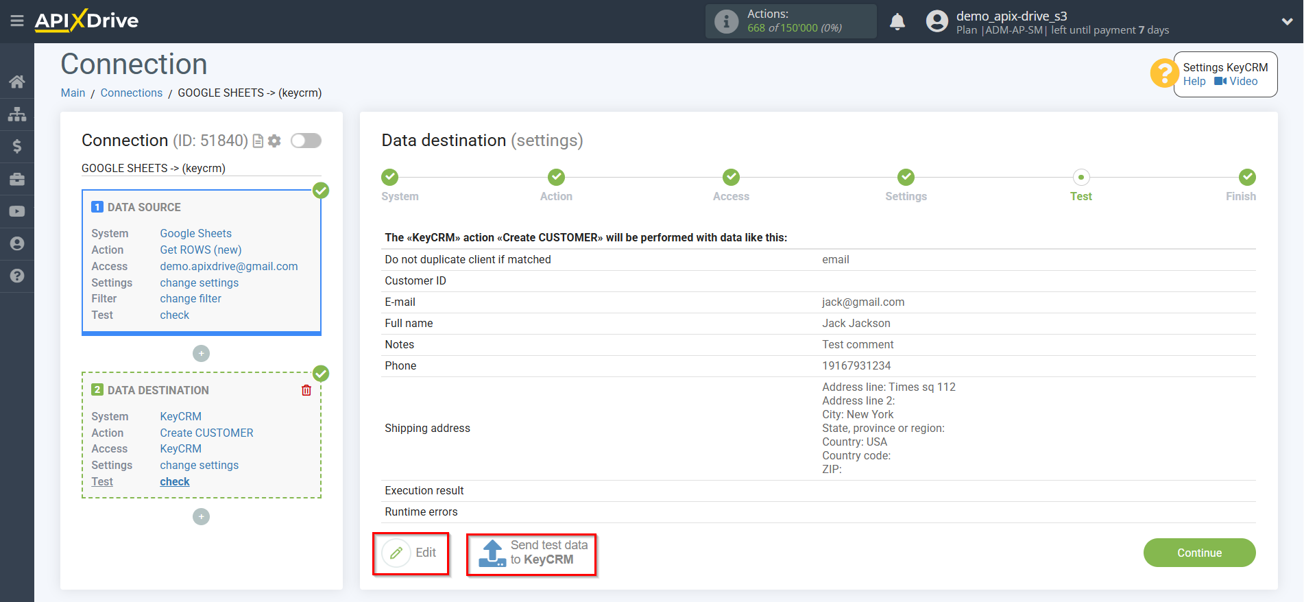The width and height of the screenshot is (1304, 602).
Task: Open the connection notes document icon
Action: [x=258, y=141]
